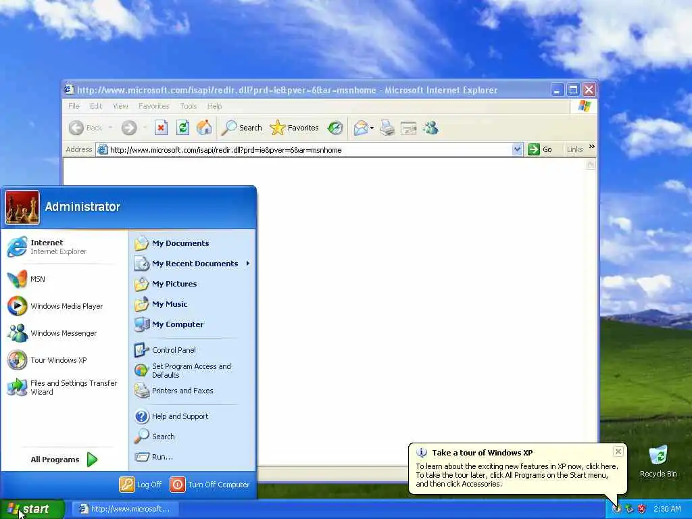Open MSN from the Start menu
Viewport: 692px width, 519px height.
point(64,279)
